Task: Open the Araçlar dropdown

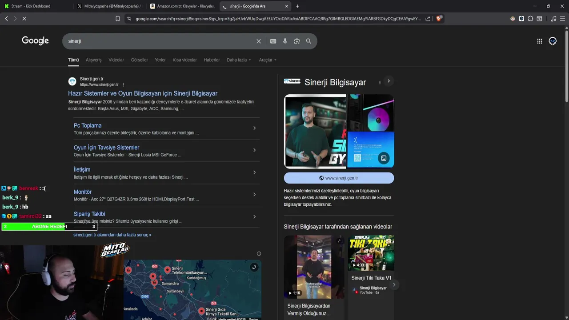Action: coord(268,60)
